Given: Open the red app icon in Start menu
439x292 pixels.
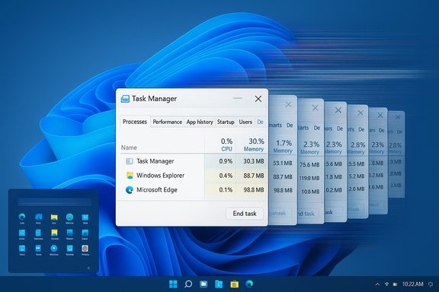Looking at the screenshot, I should click(85, 249).
